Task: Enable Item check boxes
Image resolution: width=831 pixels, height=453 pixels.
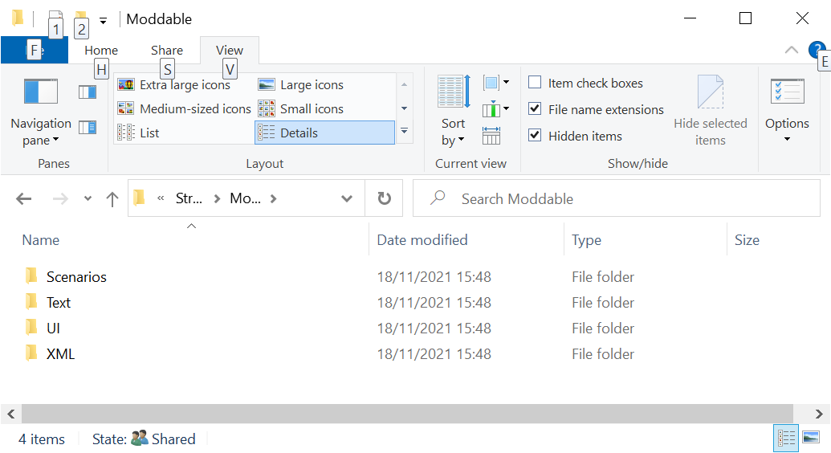Action: tap(535, 83)
